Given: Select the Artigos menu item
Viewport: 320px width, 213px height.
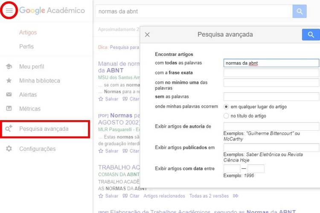Looking at the screenshot, I should [x=28, y=33].
